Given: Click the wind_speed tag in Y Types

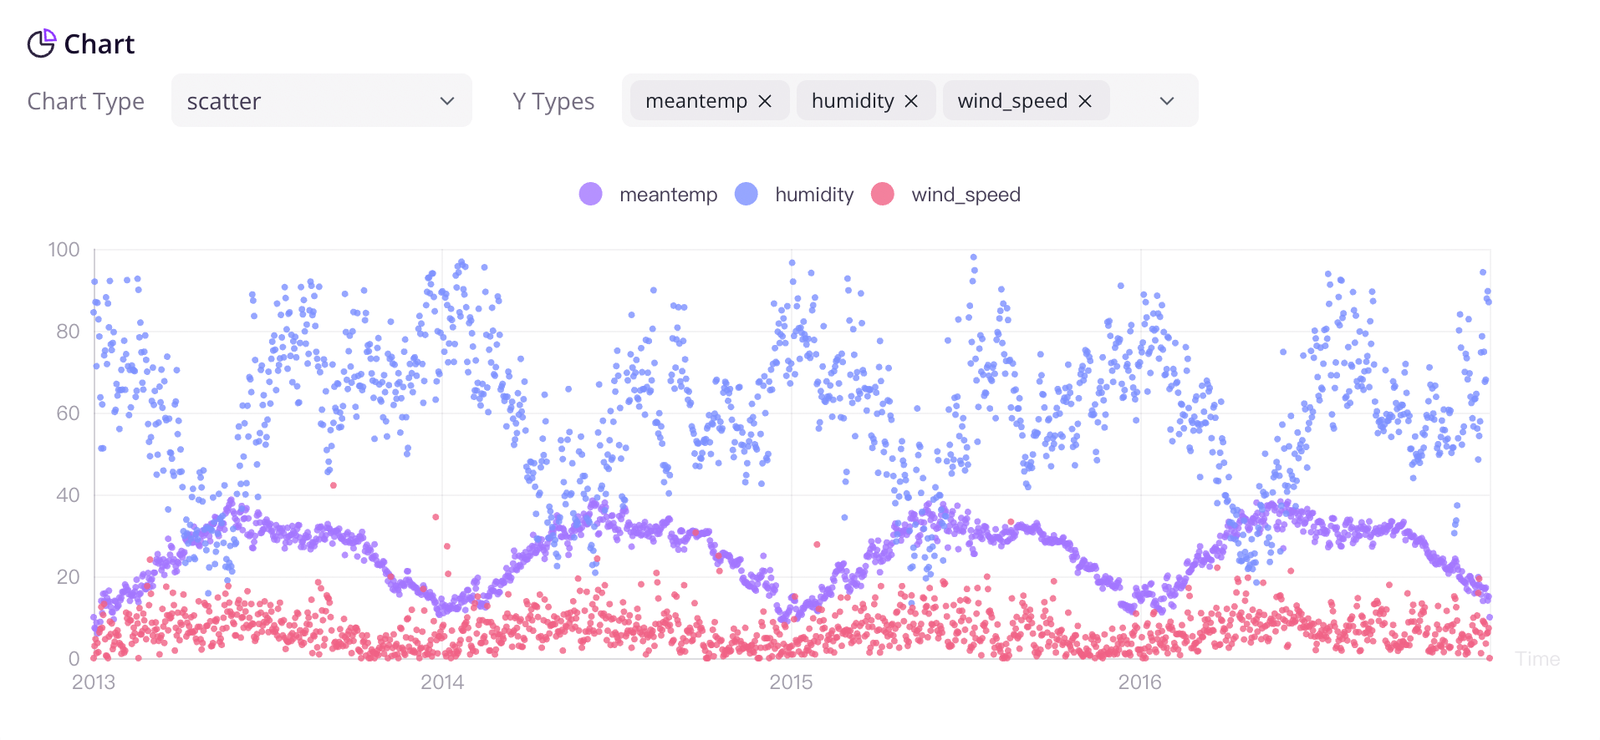Looking at the screenshot, I should tap(1011, 101).
